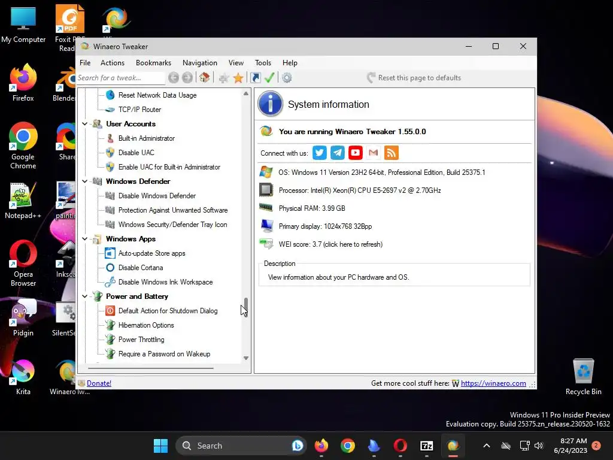Viewport: 613px width, 460px height.
Task: Open the Actions menu
Action: coord(112,62)
